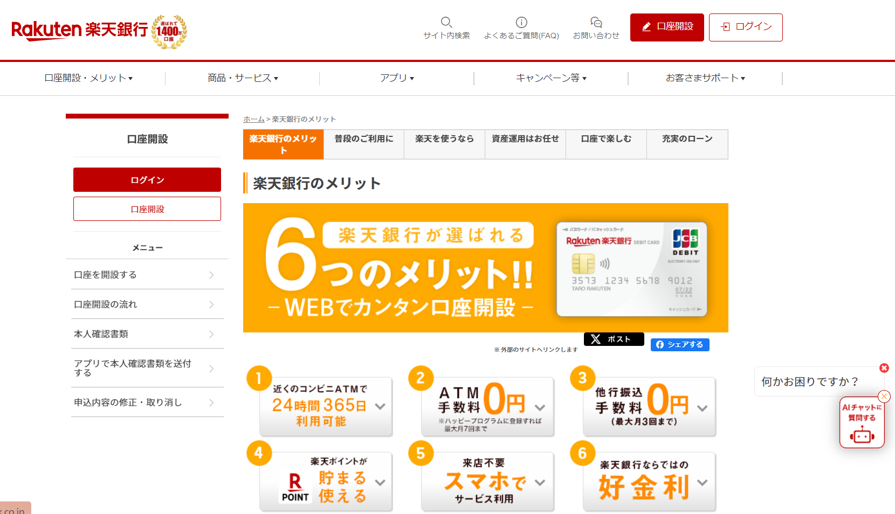Switch to the 充実のローン tab

click(687, 144)
